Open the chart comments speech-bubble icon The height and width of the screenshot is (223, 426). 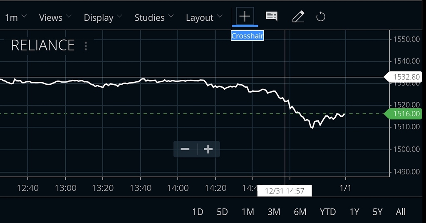point(271,17)
